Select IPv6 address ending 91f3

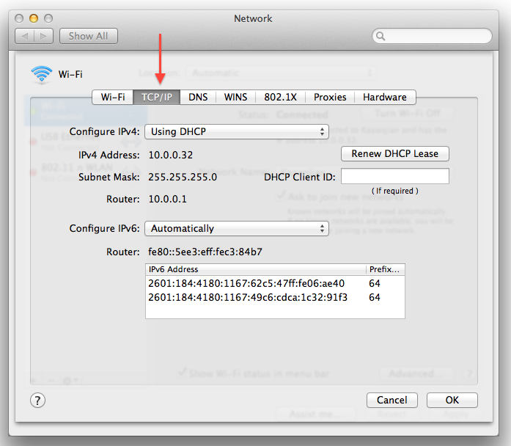275,297
